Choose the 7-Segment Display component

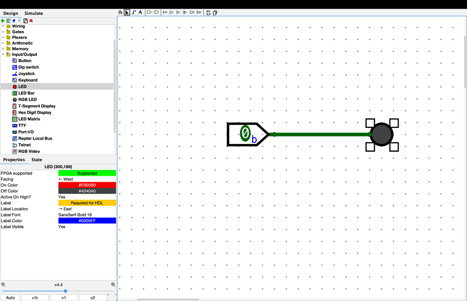(x=36, y=106)
